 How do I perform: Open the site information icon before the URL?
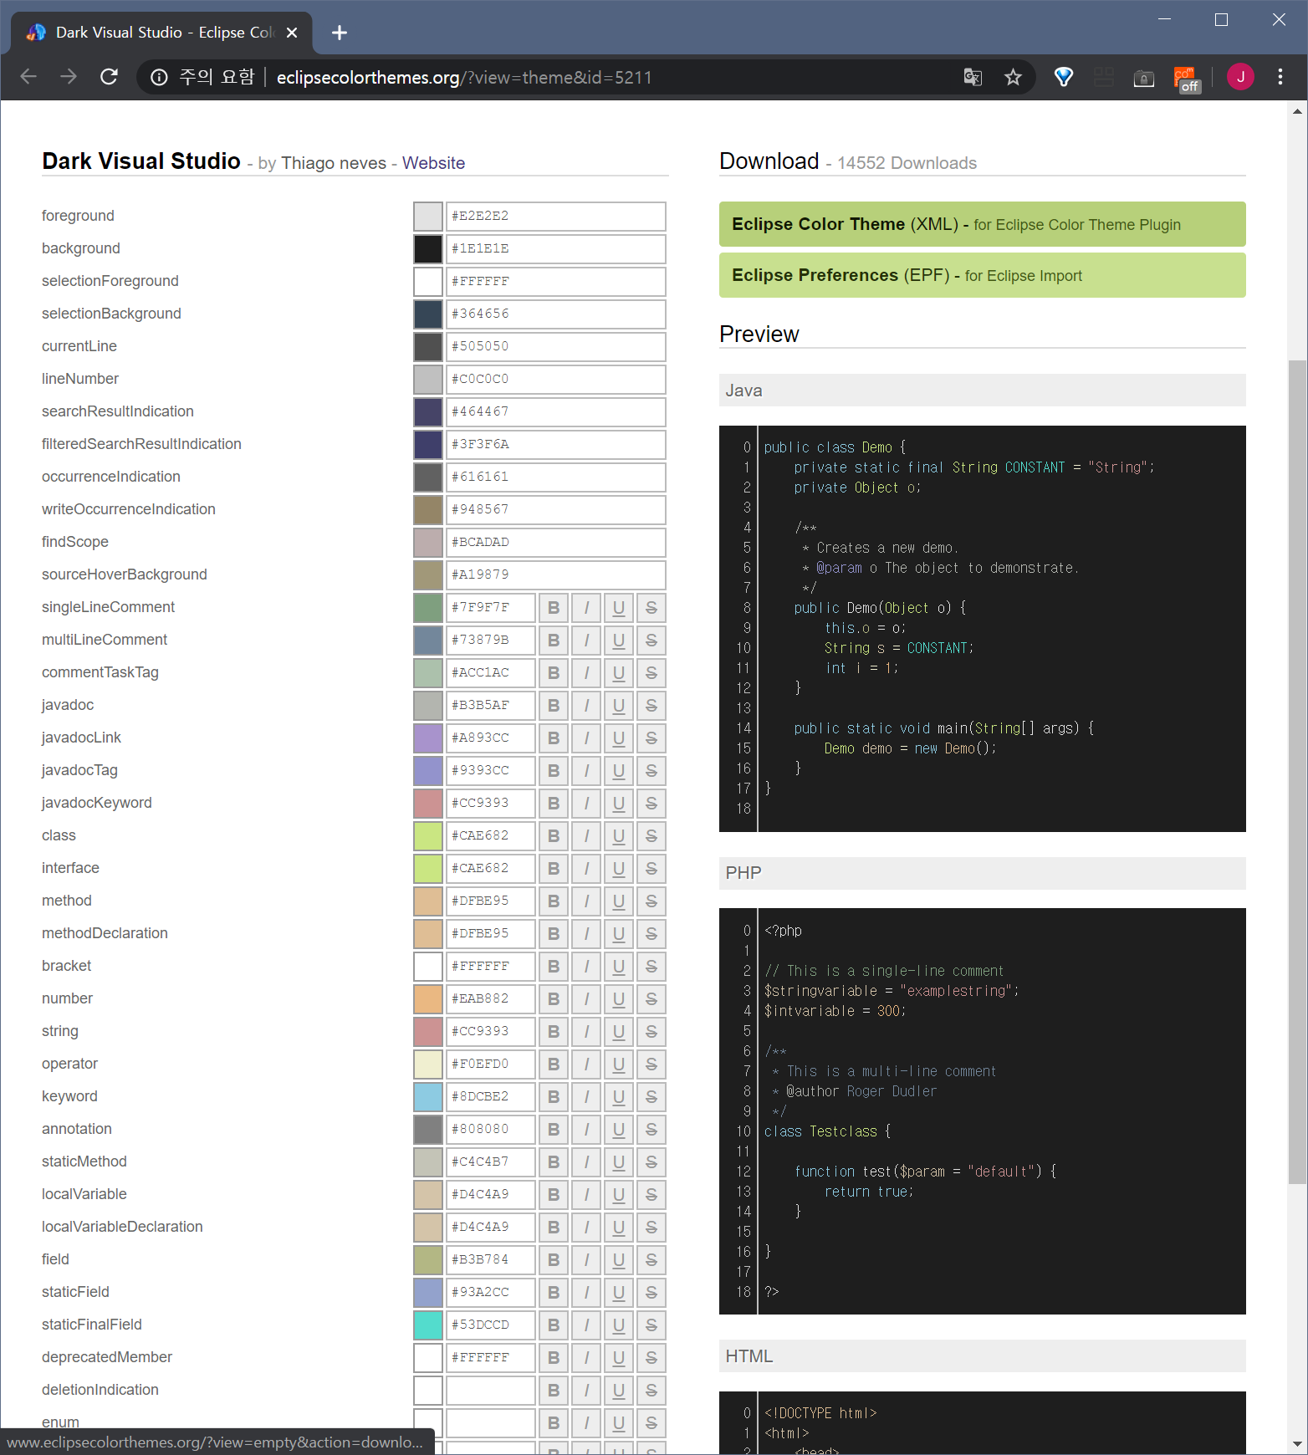159,77
